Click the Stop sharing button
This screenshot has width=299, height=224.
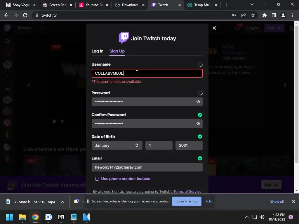187,201
